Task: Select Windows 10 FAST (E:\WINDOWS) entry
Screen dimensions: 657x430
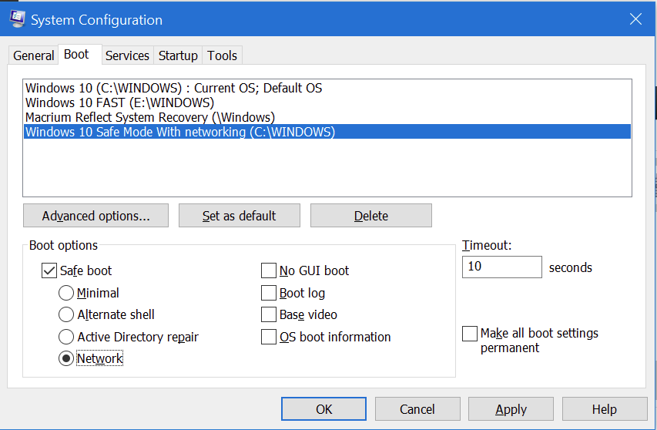Action: (x=327, y=102)
